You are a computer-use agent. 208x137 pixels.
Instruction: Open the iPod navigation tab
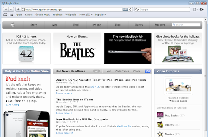[x=76, y=25]
